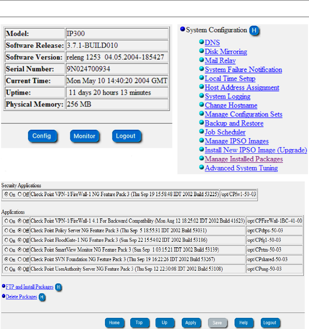The width and height of the screenshot is (309, 329).
Task: Turn Off VPN-1/FireWall-1 NG Feature Pack 3
Action: click(x=19, y=194)
